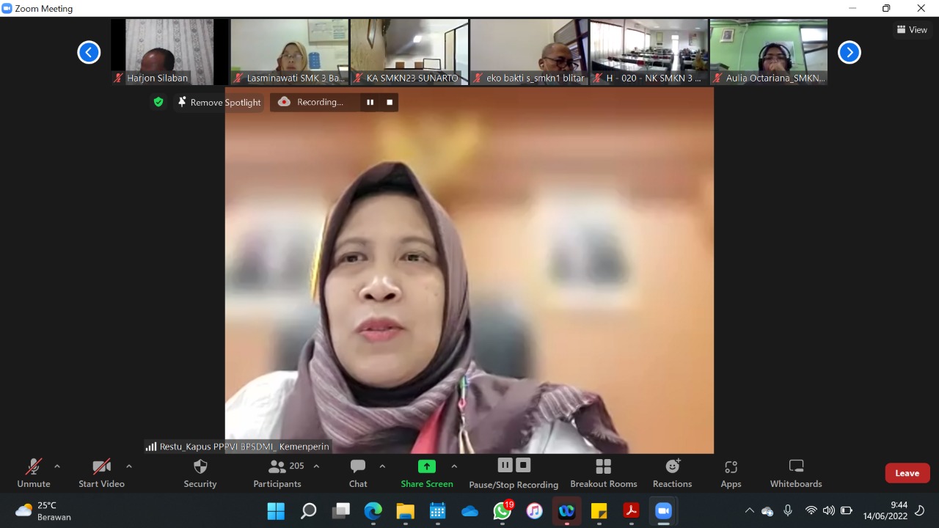Open File Explorer from taskbar
This screenshot has height=528, width=939.
[x=406, y=510]
